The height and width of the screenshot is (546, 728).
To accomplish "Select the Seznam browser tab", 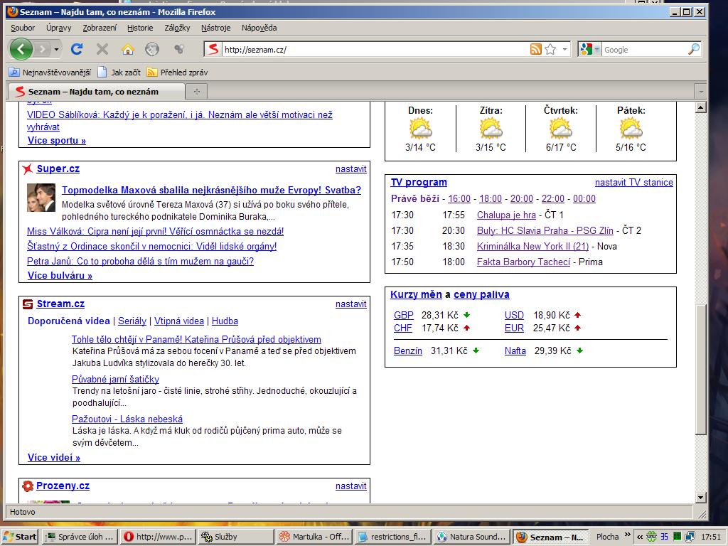I will [92, 91].
